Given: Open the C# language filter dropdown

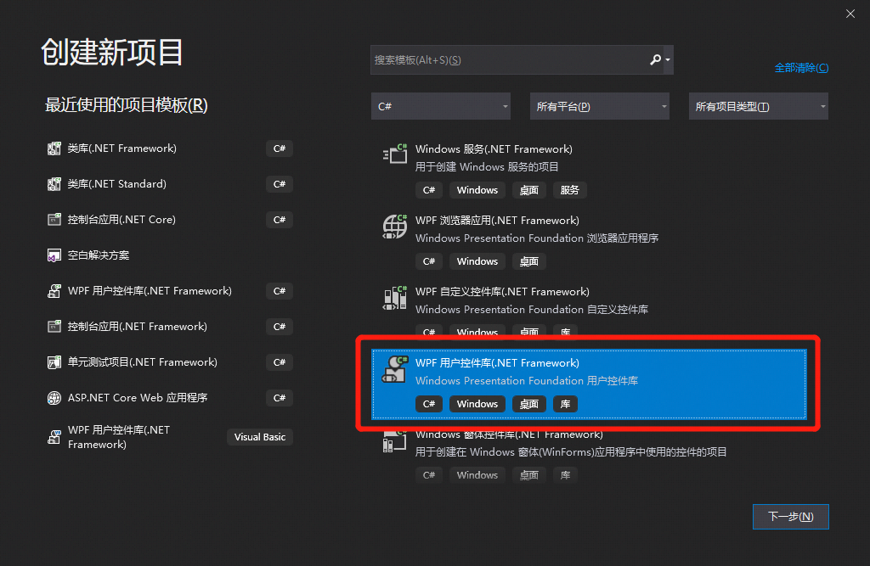Looking at the screenshot, I should click(441, 106).
